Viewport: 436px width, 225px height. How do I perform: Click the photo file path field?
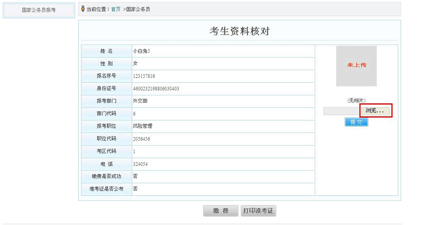tap(342, 111)
